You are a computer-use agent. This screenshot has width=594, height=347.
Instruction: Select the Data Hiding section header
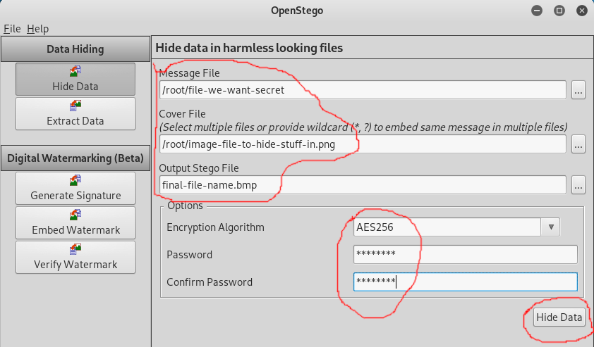point(75,49)
